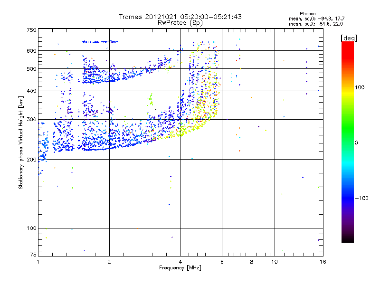Click the colorbar tick label '100'

[360, 87]
